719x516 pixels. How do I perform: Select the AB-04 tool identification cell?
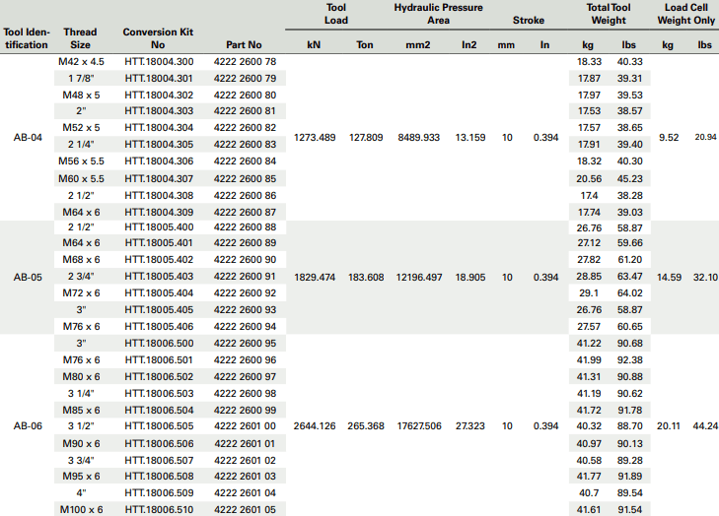tap(27, 138)
